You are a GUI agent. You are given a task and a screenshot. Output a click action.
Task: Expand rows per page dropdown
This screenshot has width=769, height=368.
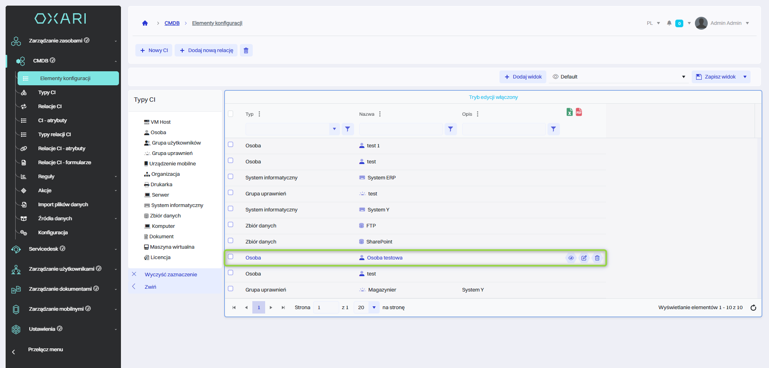[x=374, y=308]
